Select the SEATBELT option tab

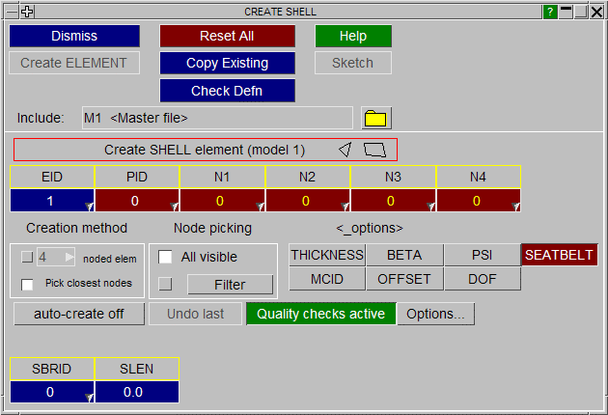560,255
